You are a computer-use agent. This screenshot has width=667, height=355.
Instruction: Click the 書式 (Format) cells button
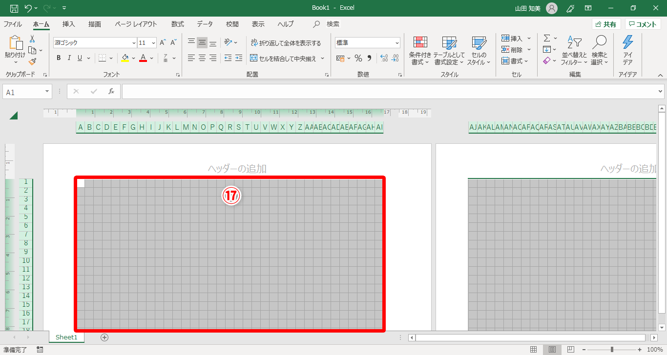coord(513,61)
